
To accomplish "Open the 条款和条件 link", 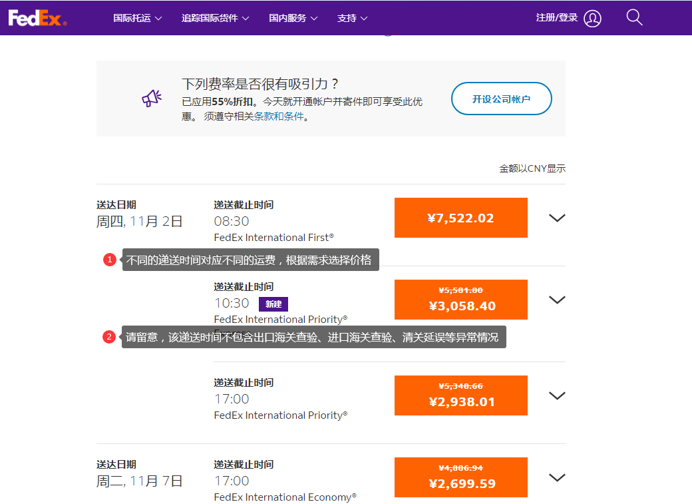I will [279, 117].
